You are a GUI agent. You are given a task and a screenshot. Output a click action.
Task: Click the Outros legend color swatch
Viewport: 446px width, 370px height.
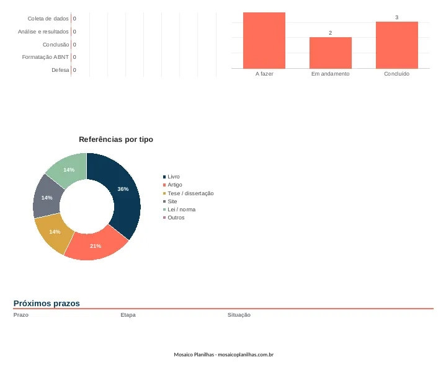[164, 218]
